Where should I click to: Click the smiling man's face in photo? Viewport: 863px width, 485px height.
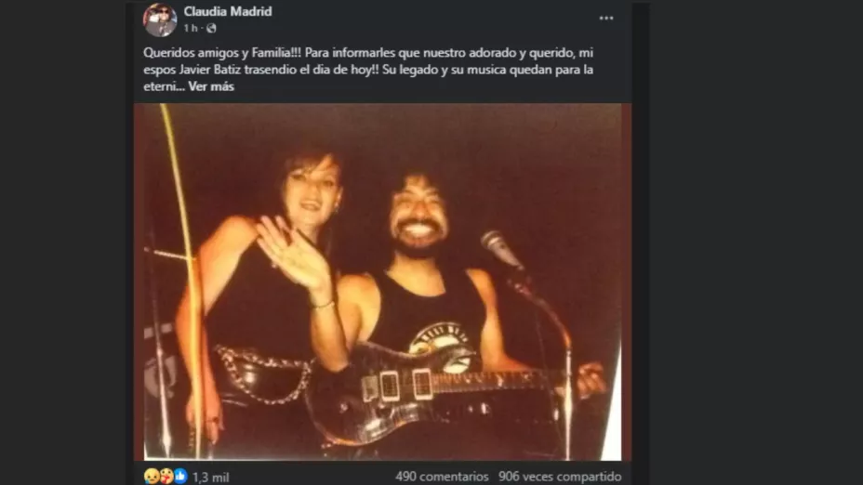[418, 217]
